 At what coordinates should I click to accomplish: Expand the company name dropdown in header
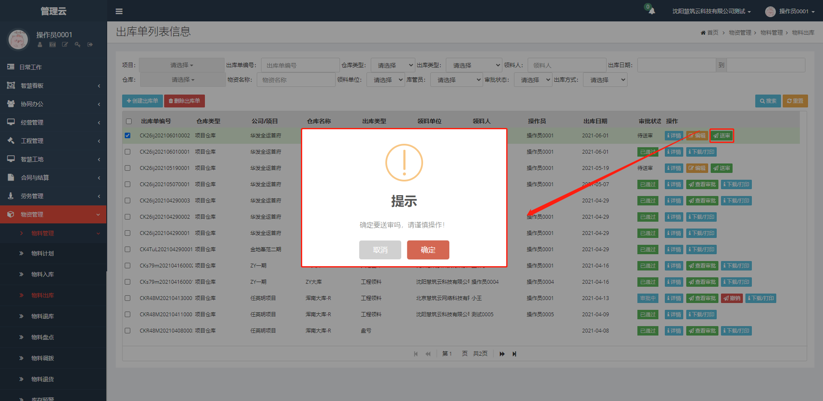click(x=712, y=12)
